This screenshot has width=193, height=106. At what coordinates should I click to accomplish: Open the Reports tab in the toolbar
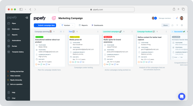coord(83,25)
